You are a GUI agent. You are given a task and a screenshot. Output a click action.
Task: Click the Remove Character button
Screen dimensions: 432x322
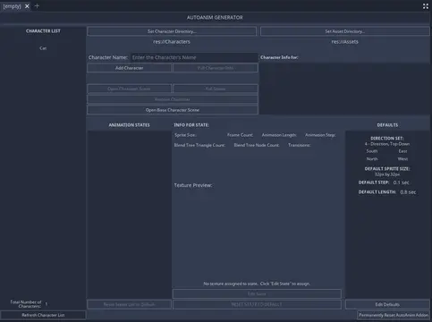coord(173,99)
